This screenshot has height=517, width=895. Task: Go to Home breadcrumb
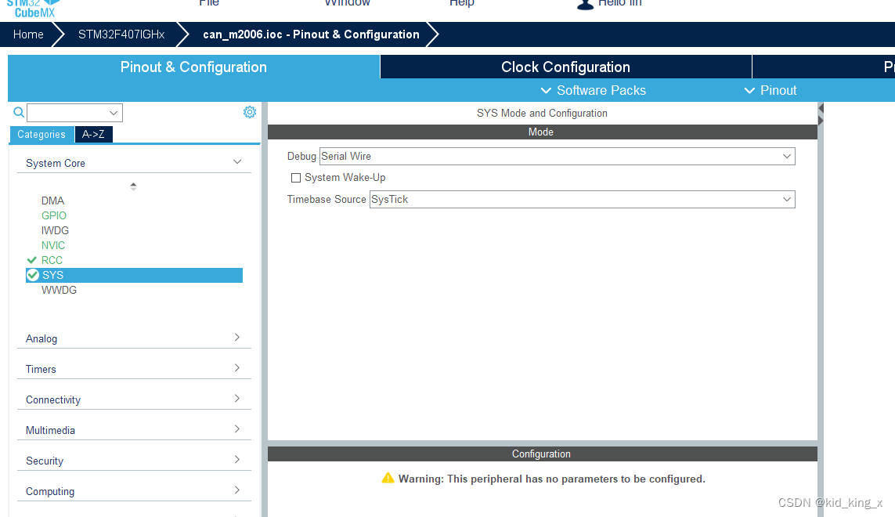tap(28, 34)
